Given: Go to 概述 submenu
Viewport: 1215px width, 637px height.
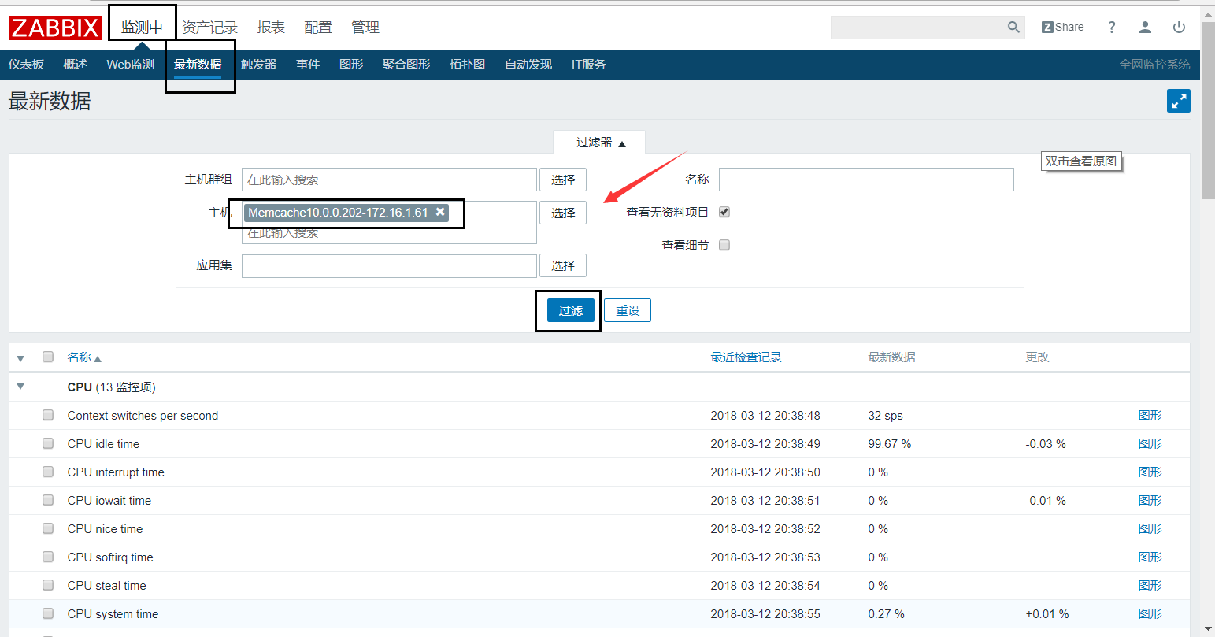Looking at the screenshot, I should (x=75, y=65).
